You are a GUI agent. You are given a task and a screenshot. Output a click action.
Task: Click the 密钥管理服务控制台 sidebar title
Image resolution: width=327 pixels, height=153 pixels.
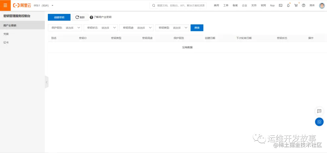17,16
